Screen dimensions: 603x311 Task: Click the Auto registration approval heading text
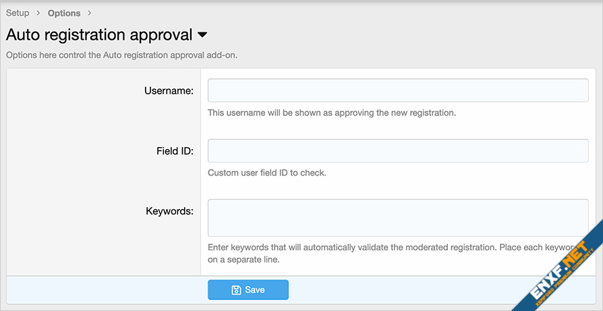point(99,34)
